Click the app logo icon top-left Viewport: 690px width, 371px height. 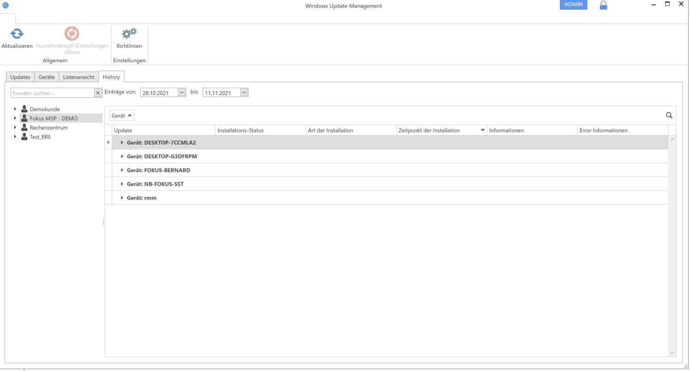5,5
